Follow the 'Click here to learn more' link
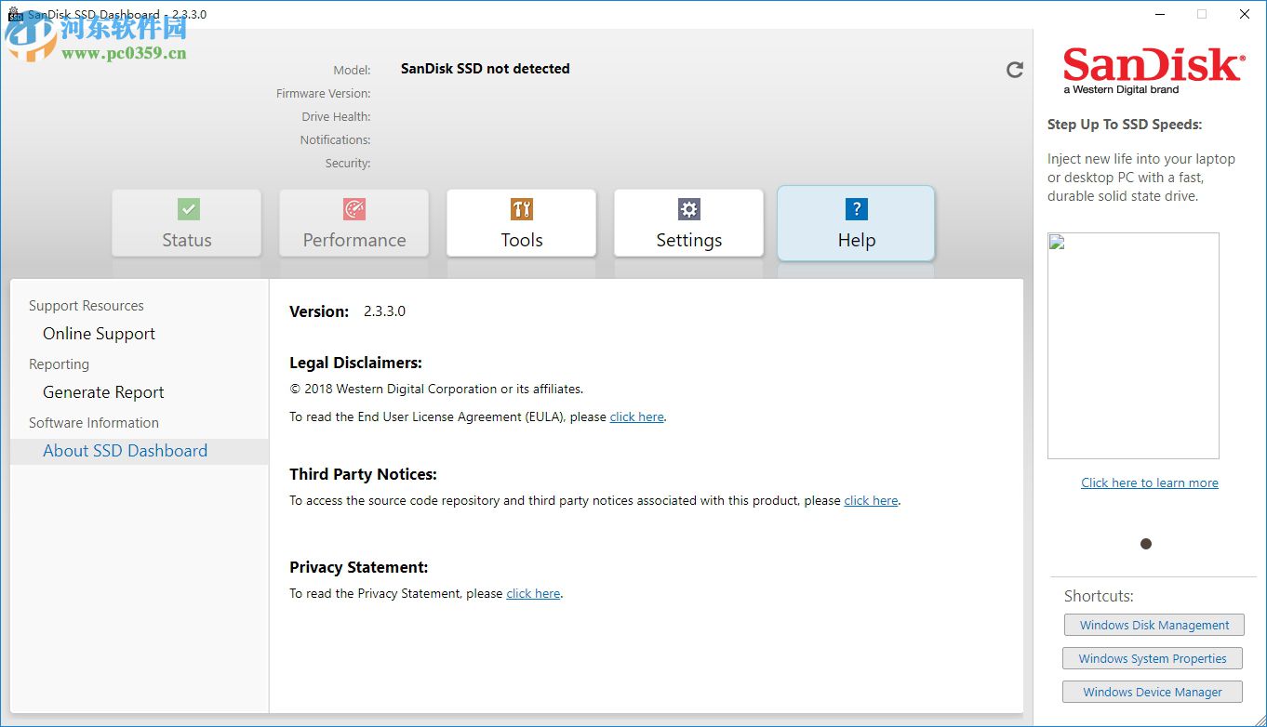This screenshot has width=1267, height=727. pos(1150,483)
